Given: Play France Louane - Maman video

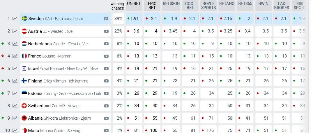Looking at the screenshot, I should coord(106,56).
